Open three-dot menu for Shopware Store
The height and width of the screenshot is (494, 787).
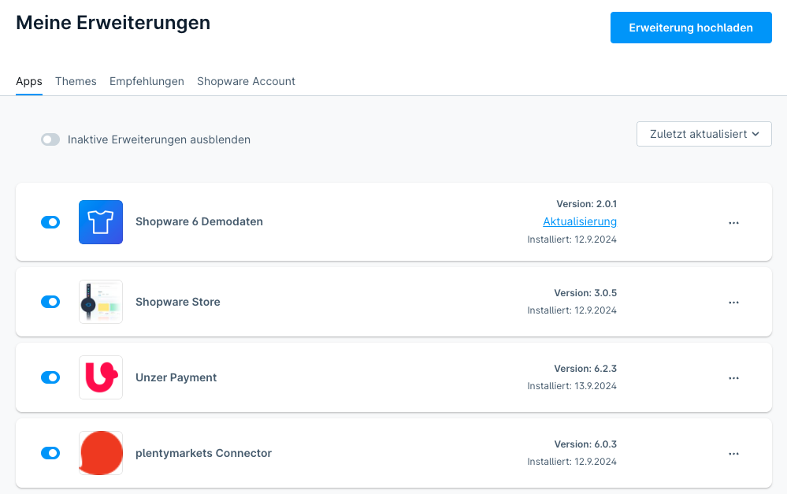[733, 303]
